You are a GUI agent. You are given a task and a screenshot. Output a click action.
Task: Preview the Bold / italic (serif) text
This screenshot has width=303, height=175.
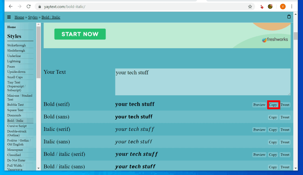pyautogui.click(x=259, y=155)
